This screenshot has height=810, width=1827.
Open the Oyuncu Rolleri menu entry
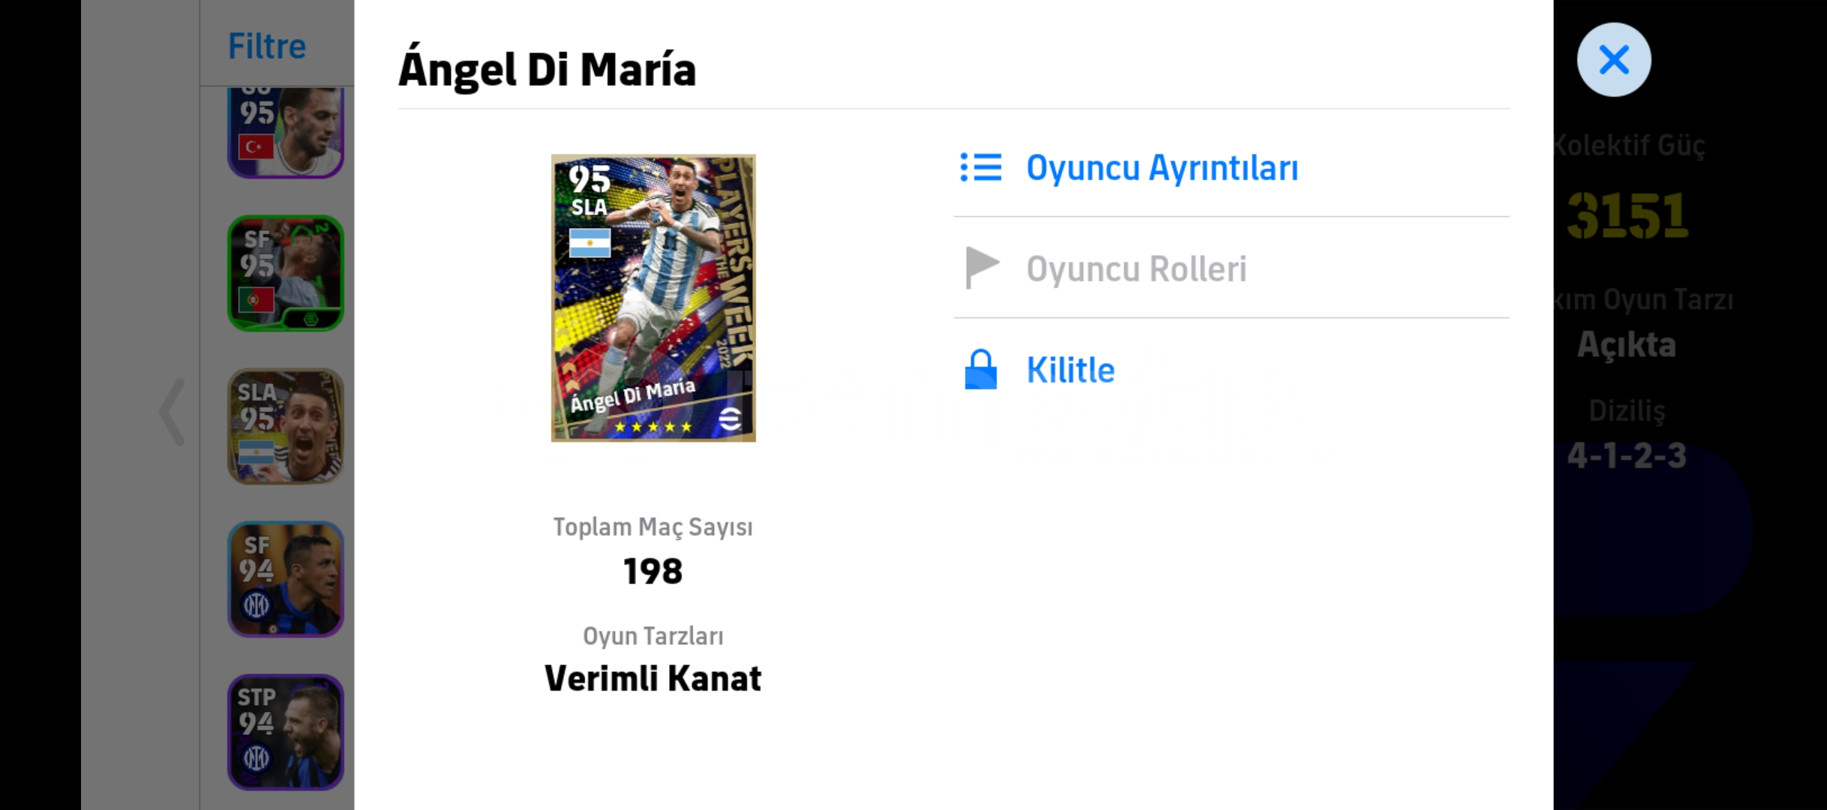click(x=1231, y=268)
